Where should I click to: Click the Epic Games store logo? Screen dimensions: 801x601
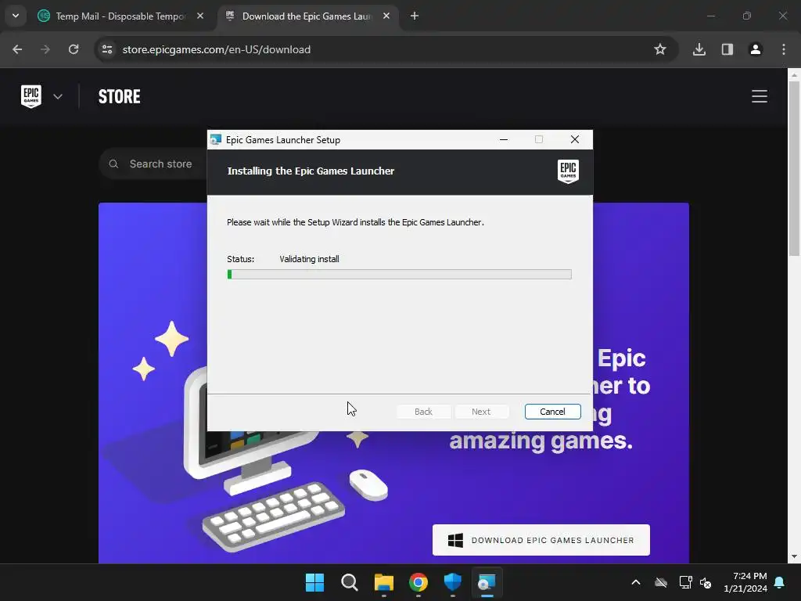pos(31,96)
